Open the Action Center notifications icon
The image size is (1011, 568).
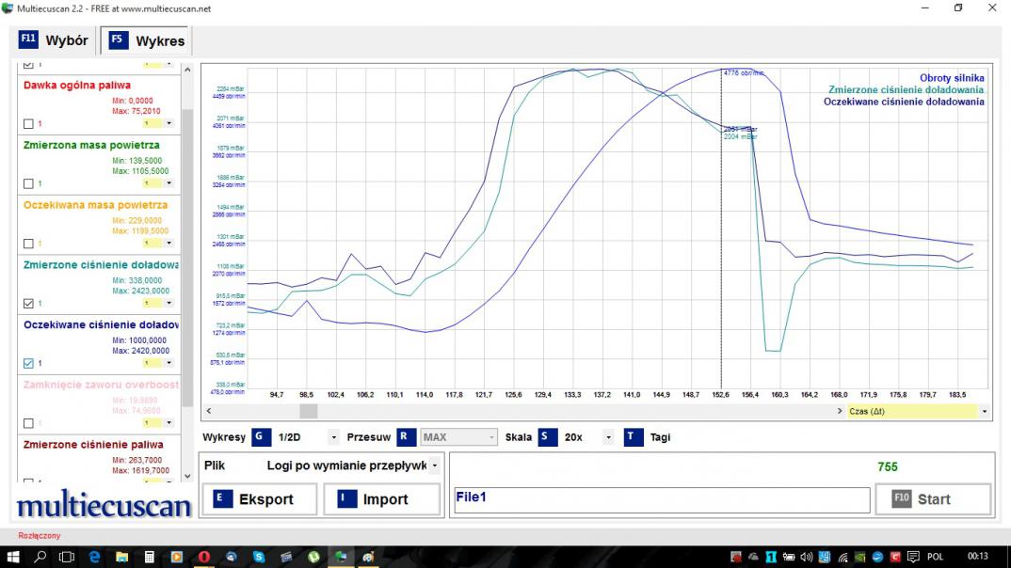(913, 557)
